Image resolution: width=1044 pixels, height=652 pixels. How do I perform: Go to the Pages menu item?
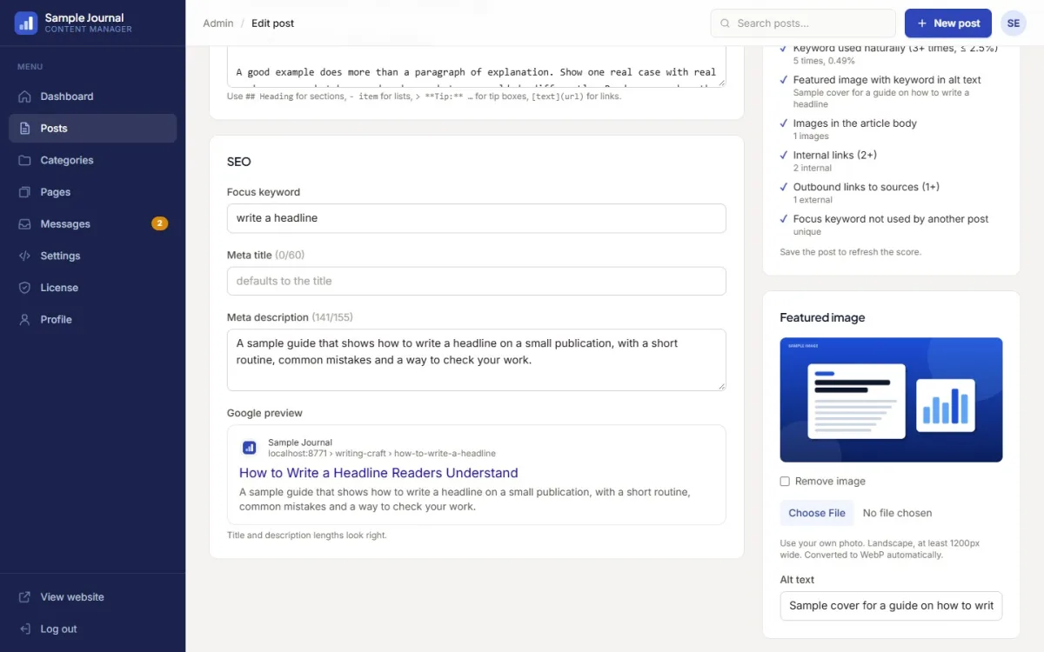point(93,192)
